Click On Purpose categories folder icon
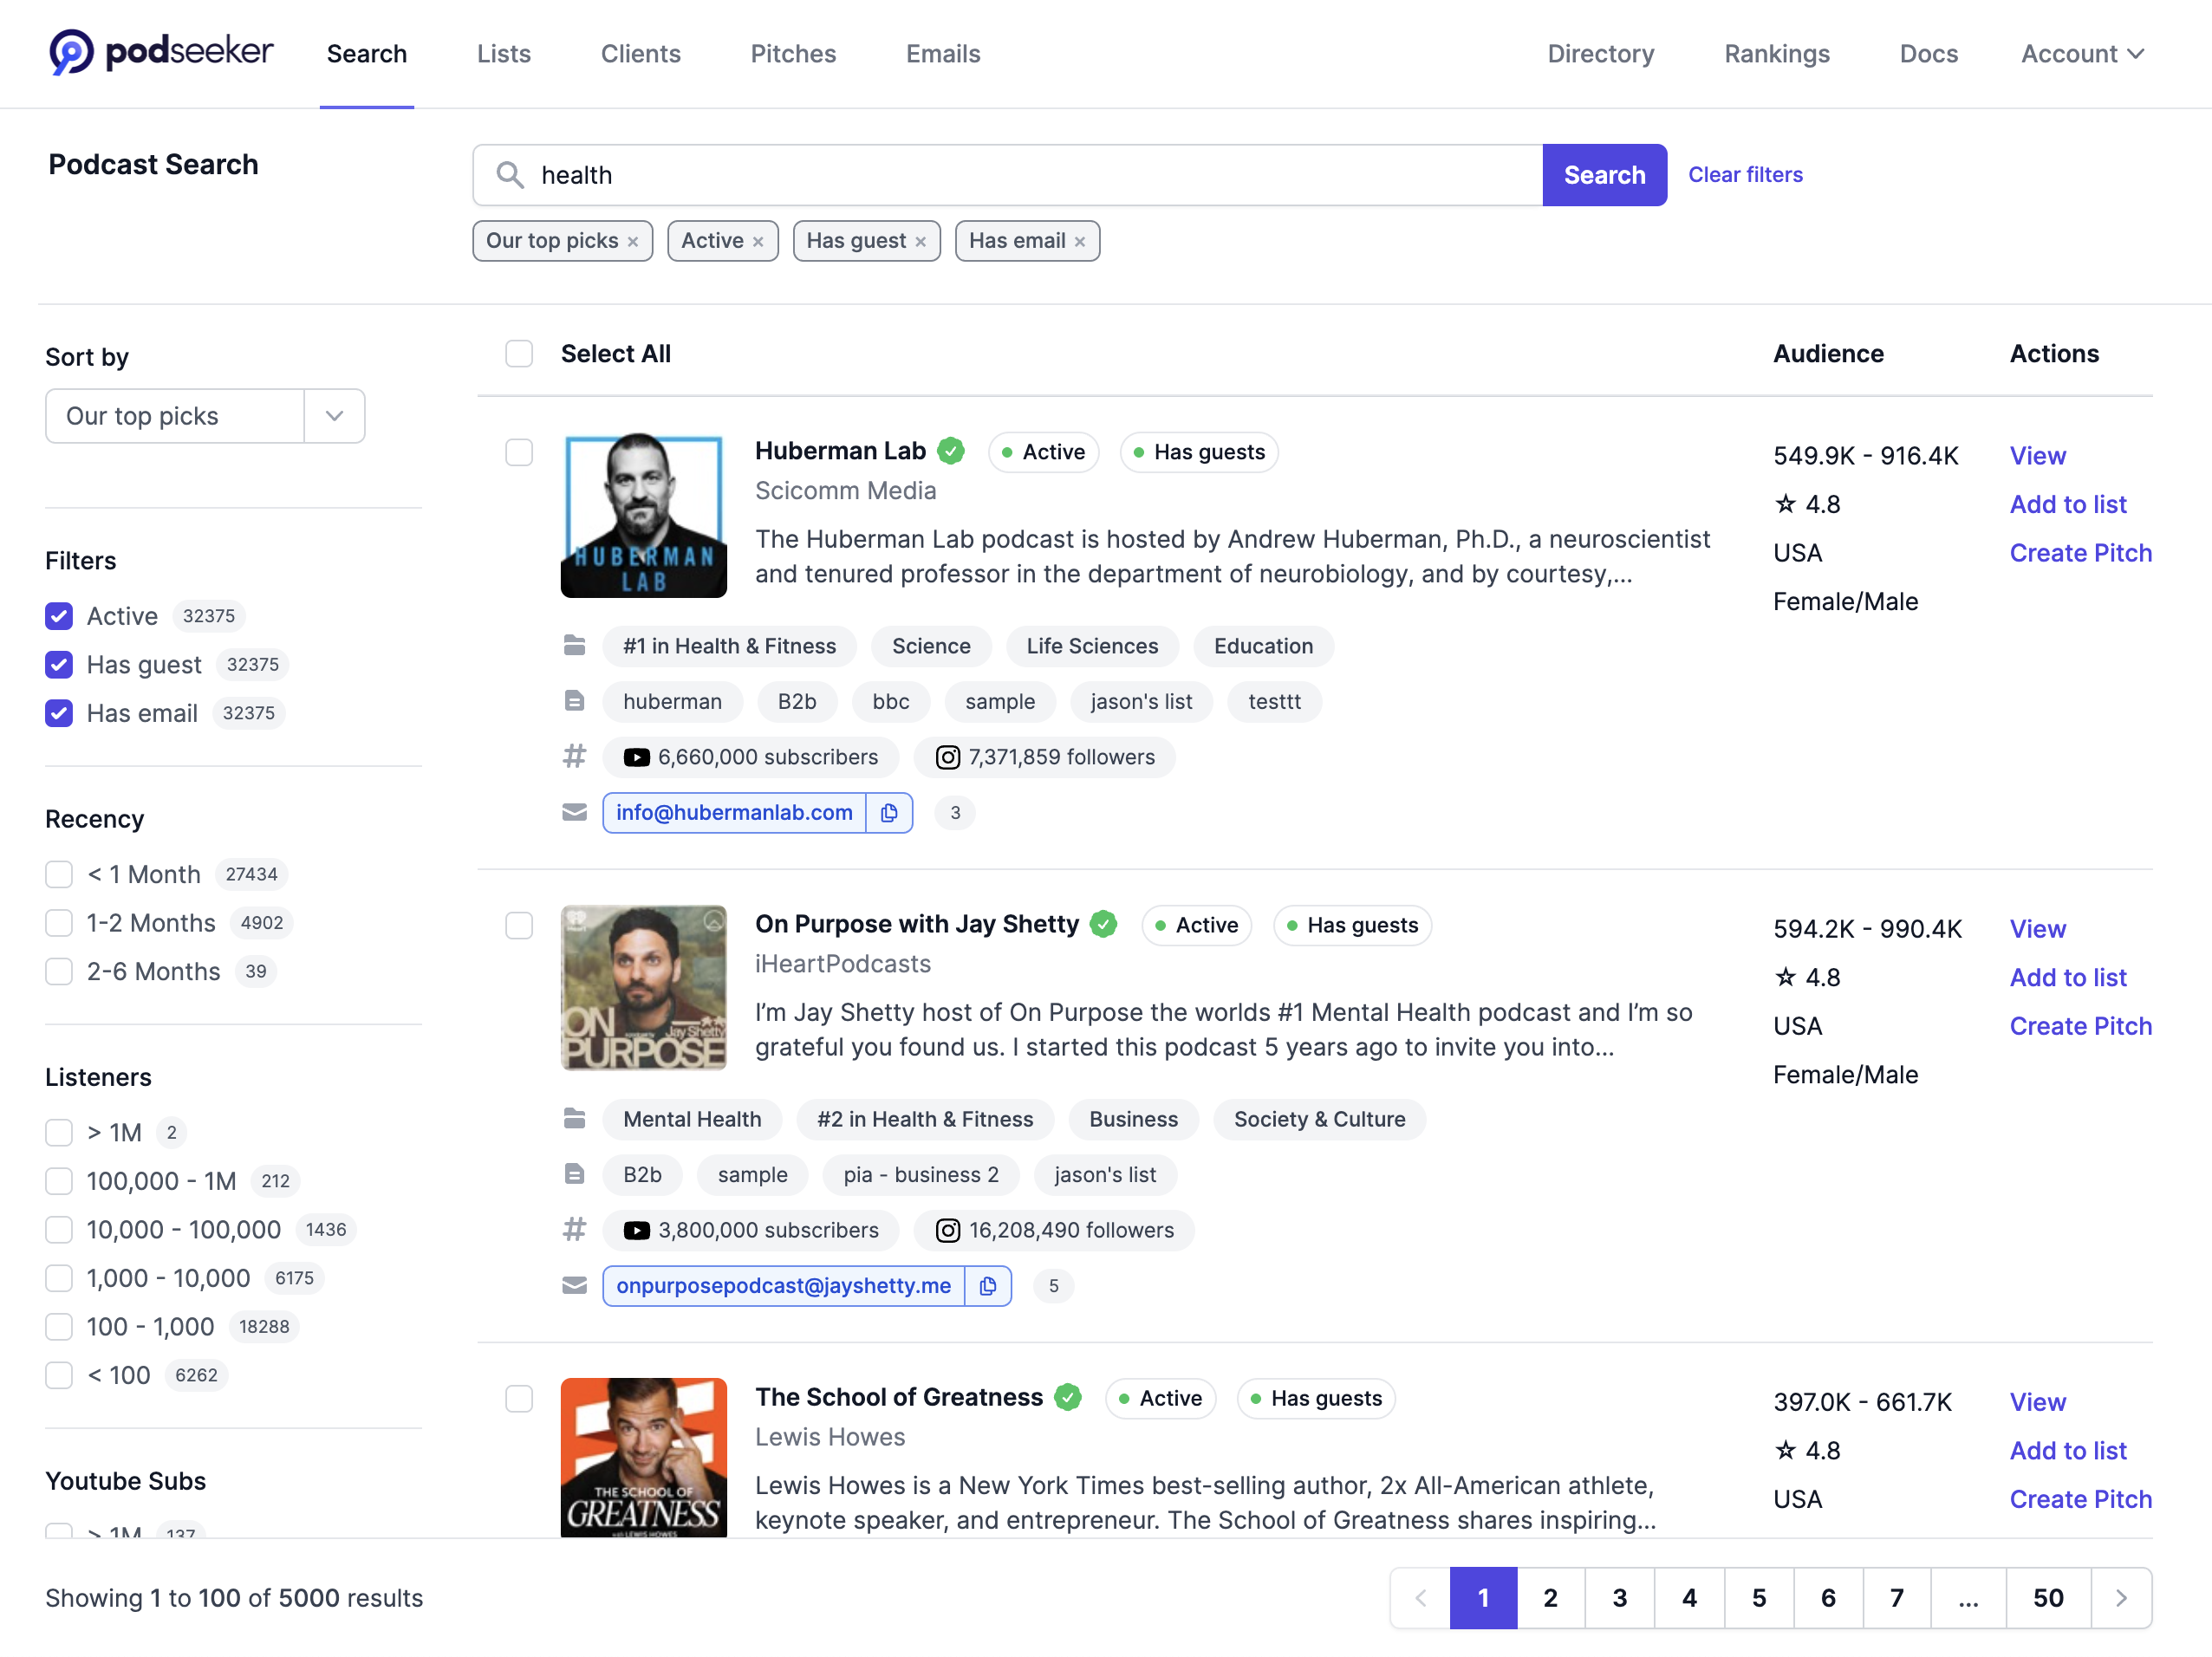 point(574,1119)
